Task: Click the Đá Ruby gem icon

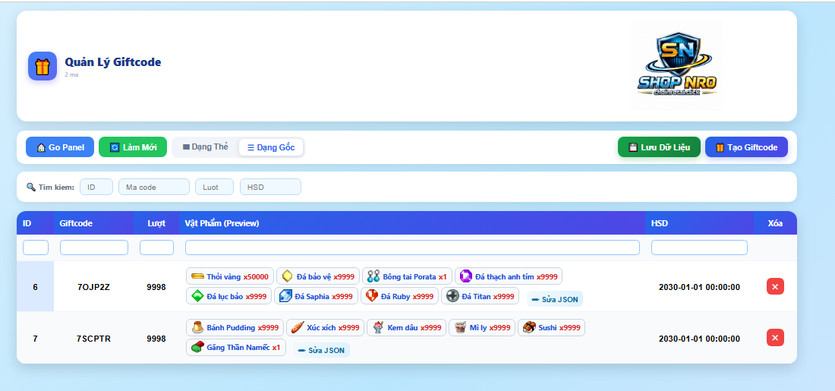Action: click(372, 295)
